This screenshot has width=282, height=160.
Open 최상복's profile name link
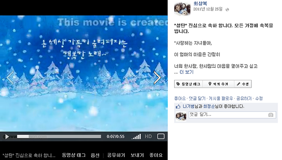(x=200, y=4)
